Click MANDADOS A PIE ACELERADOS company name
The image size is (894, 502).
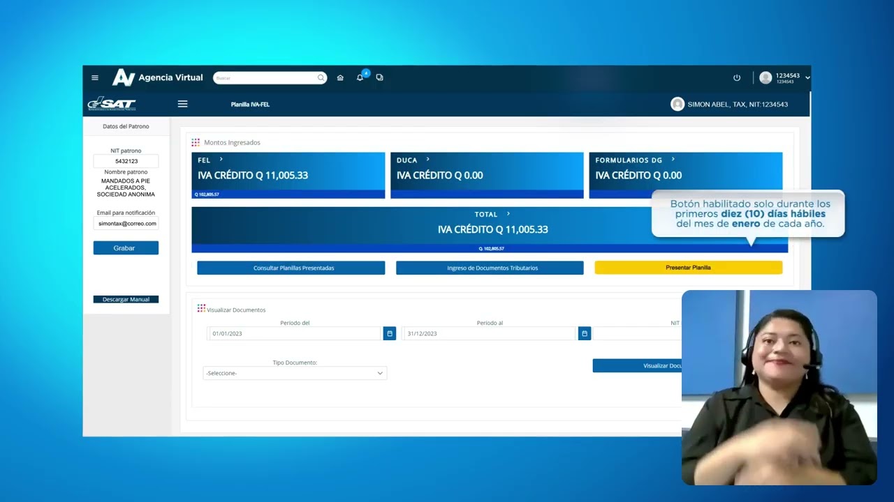(126, 188)
